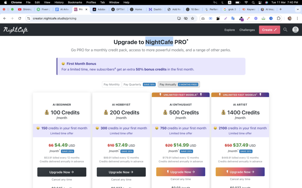Click Upgrade Now for AI Enthusiast plan
Image resolution: width=302 pixels, height=188 pixels.
[x=181, y=172]
